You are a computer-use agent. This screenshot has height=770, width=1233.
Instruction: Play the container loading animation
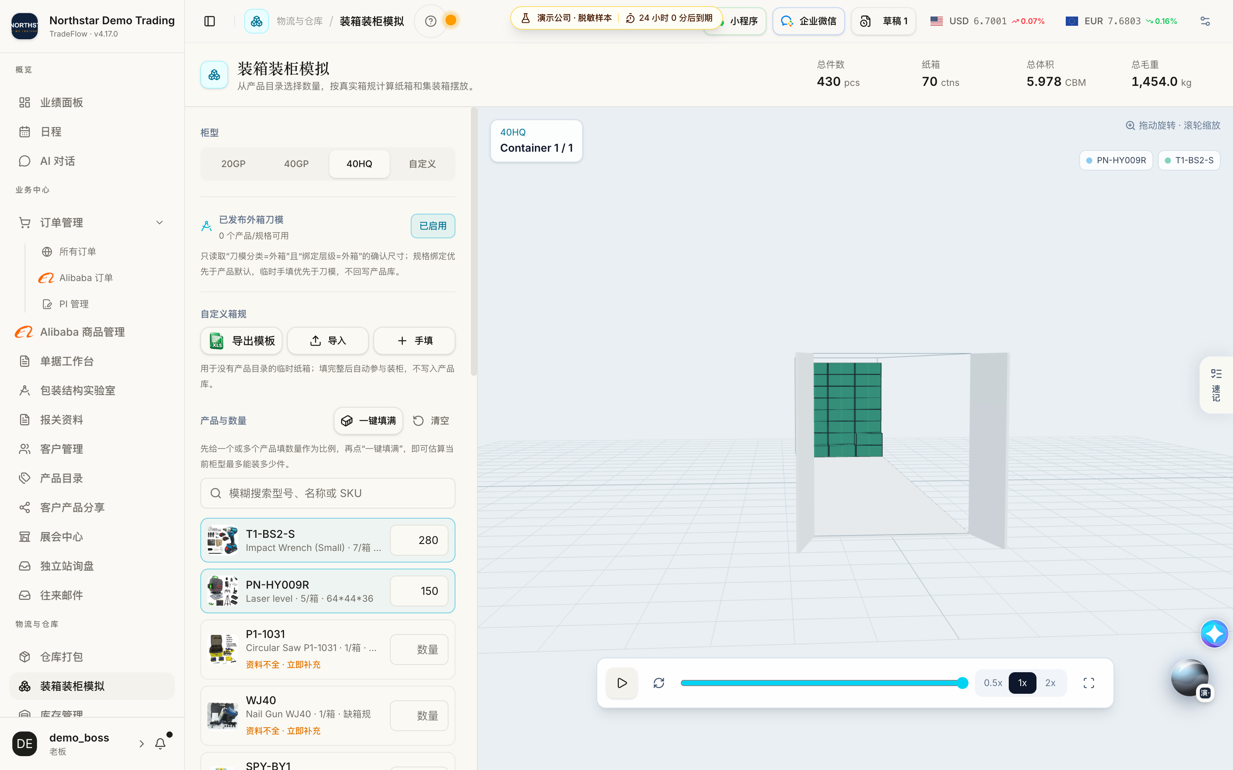pyautogui.click(x=622, y=683)
